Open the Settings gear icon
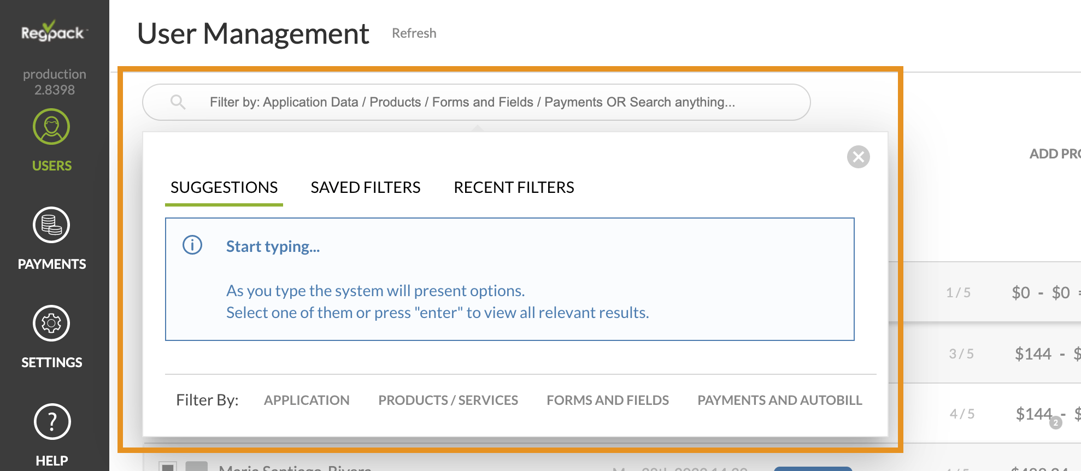 (51, 323)
